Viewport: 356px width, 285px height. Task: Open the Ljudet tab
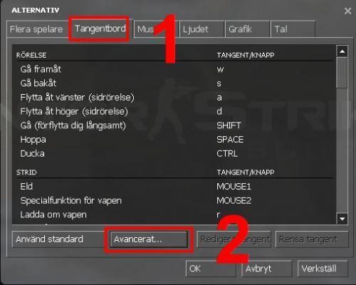coord(202,29)
